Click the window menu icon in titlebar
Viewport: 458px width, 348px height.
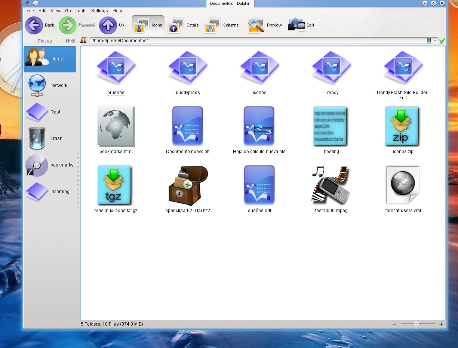coord(27,3)
